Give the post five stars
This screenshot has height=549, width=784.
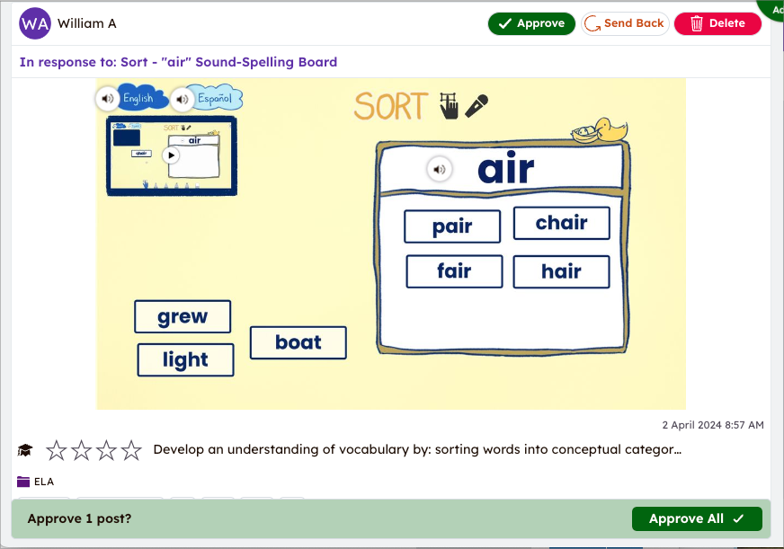(x=132, y=449)
